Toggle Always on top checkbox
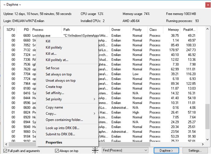Image resolution: width=211 pixels, height=154 pixels. click(67, 151)
